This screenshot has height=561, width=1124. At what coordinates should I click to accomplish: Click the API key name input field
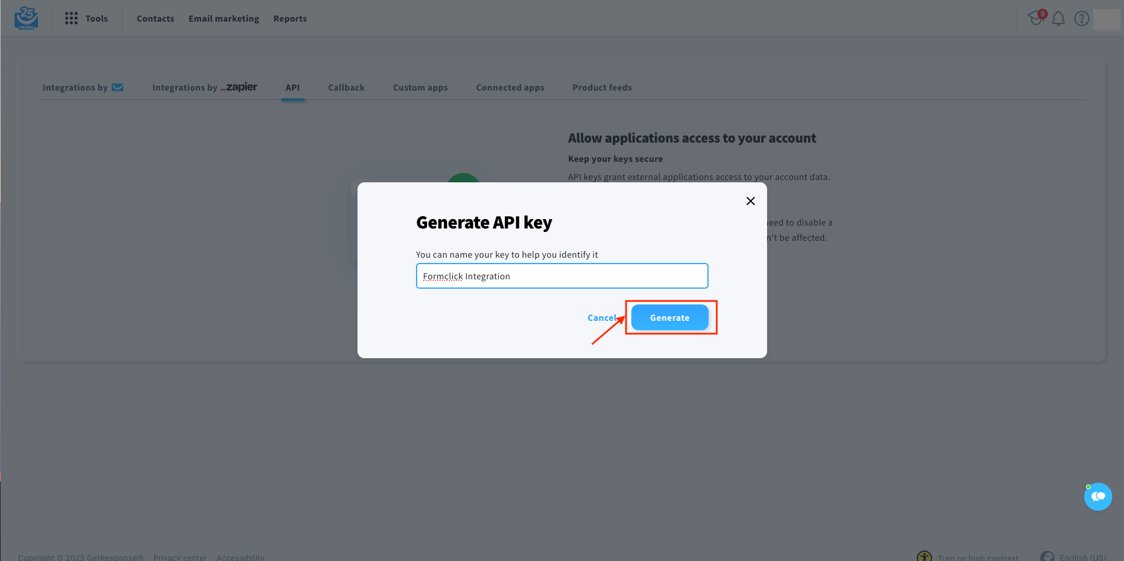point(562,276)
